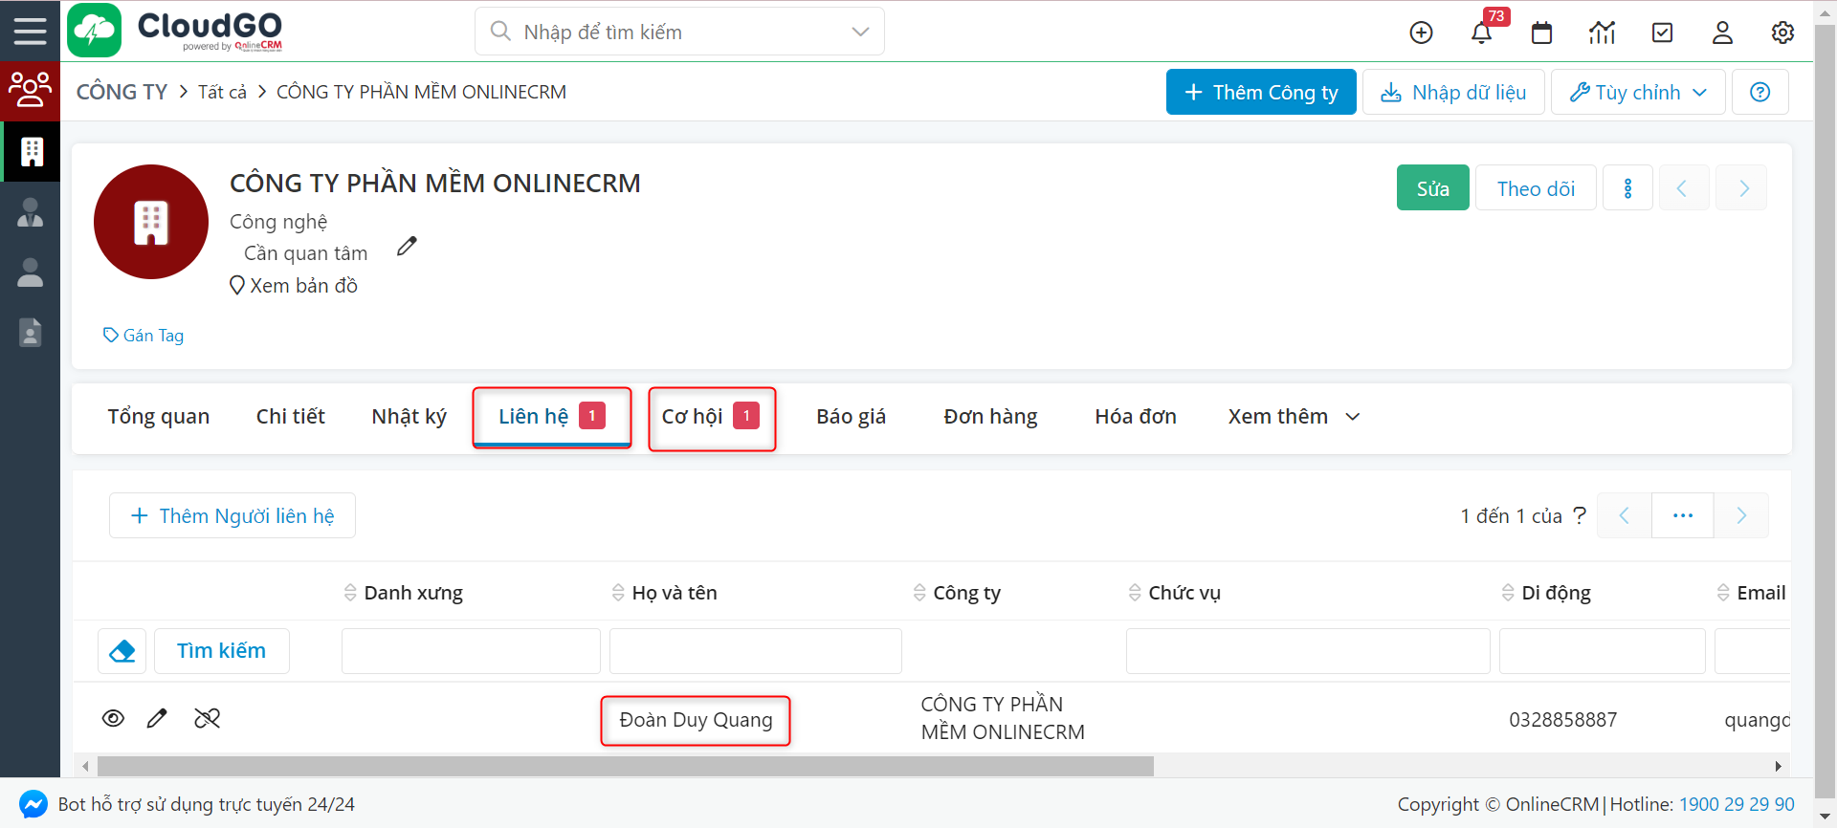Open the notifications bell icon
Image resolution: width=1837 pixels, height=828 pixels.
click(x=1481, y=33)
